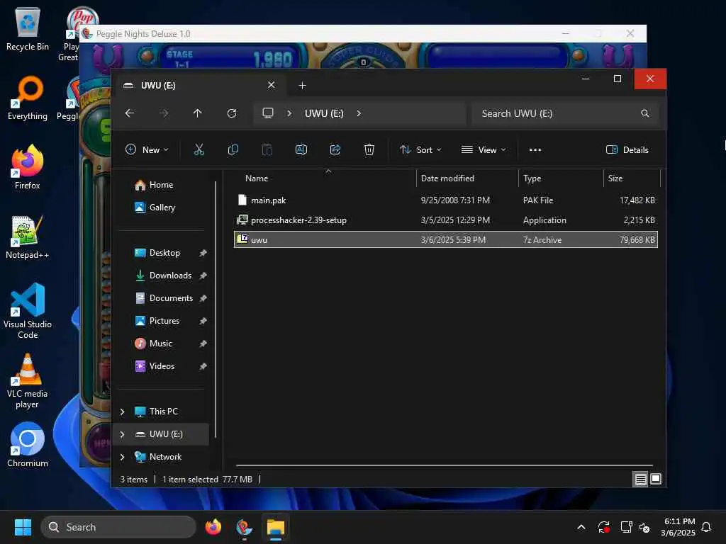Click File Explorer taskbar icon
The image size is (726, 544).
(276, 527)
